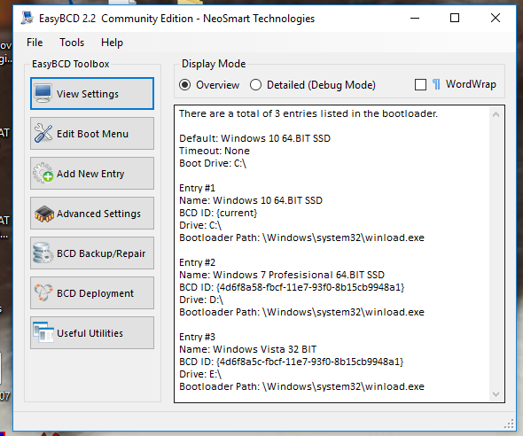The width and height of the screenshot is (523, 436).
Task: Click the 'Entry #3' heading text
Action: tap(197, 337)
